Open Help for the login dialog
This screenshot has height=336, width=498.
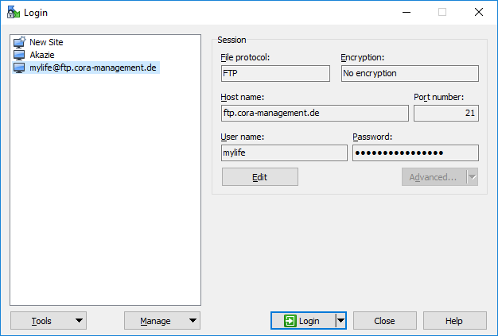coord(454,321)
